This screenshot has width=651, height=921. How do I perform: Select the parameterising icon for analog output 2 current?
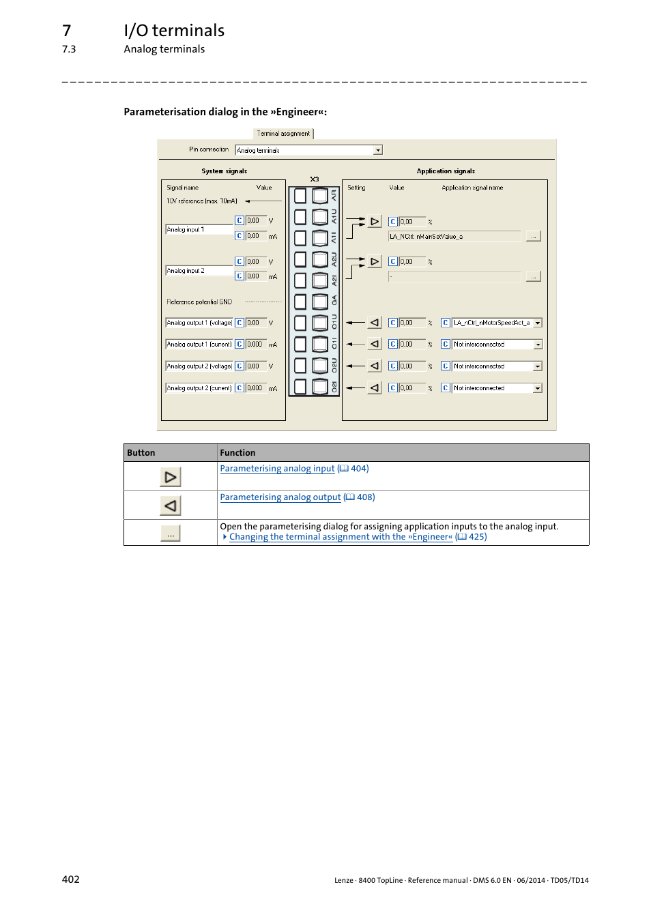[373, 388]
